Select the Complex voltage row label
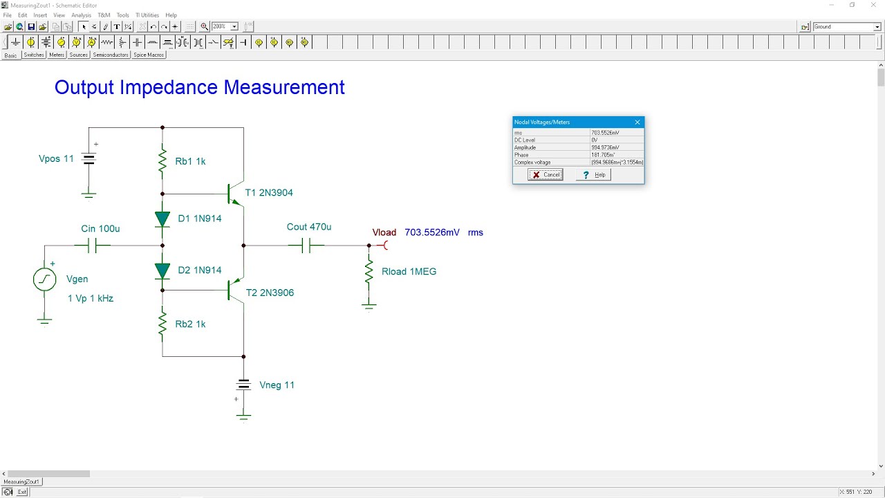 (x=551, y=163)
